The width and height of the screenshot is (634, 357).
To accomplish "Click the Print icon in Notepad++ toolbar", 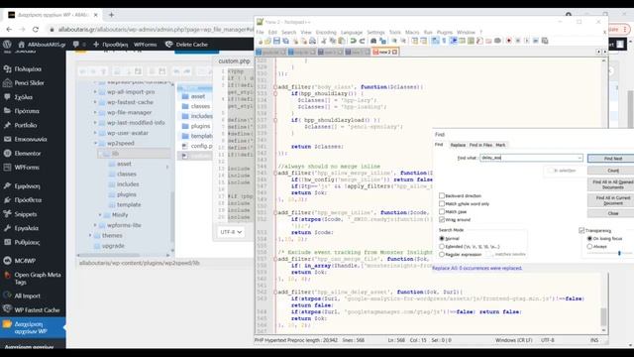I will click(312, 41).
